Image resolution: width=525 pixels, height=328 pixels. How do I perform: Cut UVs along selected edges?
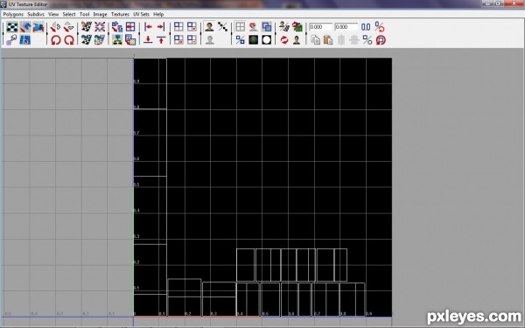[87, 27]
